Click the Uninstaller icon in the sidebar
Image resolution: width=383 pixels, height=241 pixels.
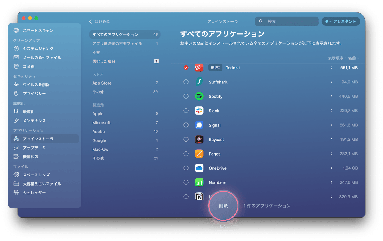16,139
